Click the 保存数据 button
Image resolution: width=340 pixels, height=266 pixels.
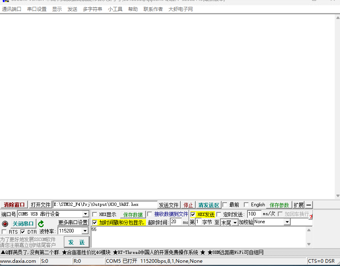pyautogui.click(x=133, y=214)
